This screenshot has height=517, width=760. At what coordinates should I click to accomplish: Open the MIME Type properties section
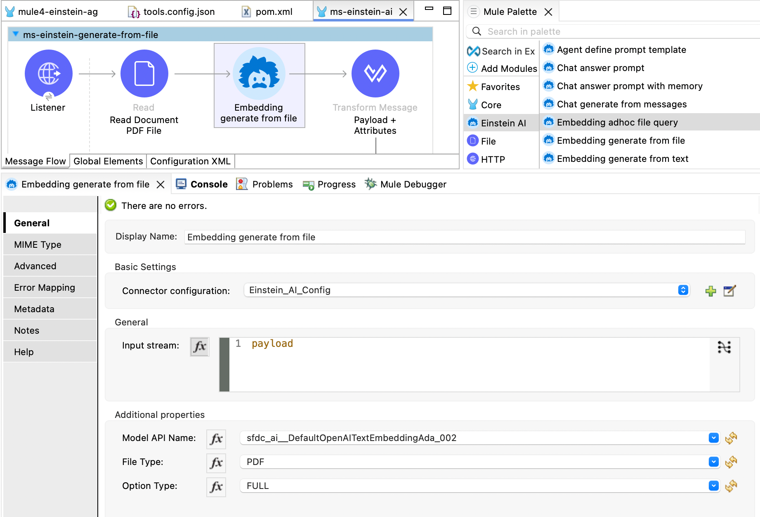pyautogui.click(x=50, y=244)
